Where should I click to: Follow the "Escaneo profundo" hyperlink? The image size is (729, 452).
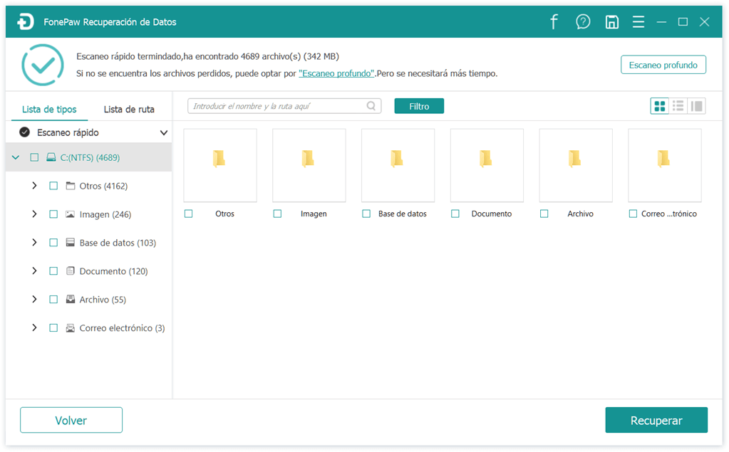(336, 73)
